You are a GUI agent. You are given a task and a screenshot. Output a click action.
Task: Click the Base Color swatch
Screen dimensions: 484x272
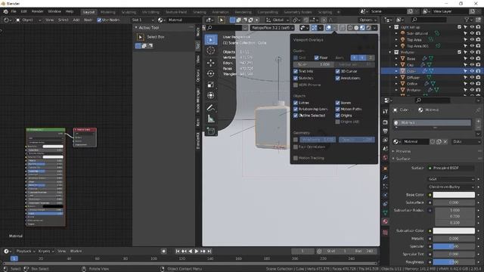point(454,195)
